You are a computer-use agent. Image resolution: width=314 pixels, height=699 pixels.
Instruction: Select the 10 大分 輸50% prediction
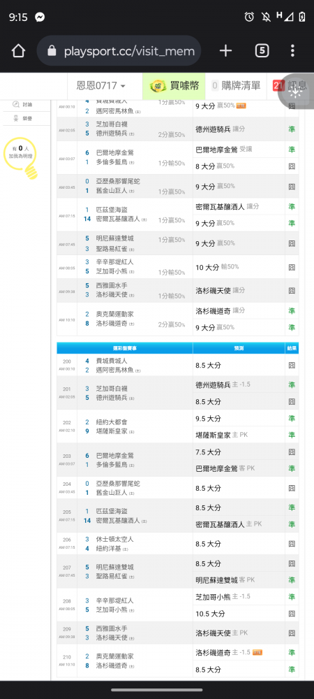coord(217,268)
